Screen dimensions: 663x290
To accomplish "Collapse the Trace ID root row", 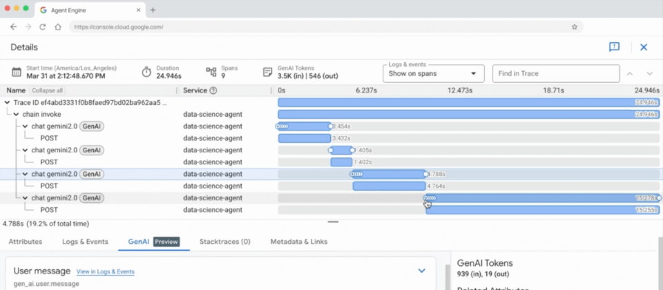I will 7,102.
